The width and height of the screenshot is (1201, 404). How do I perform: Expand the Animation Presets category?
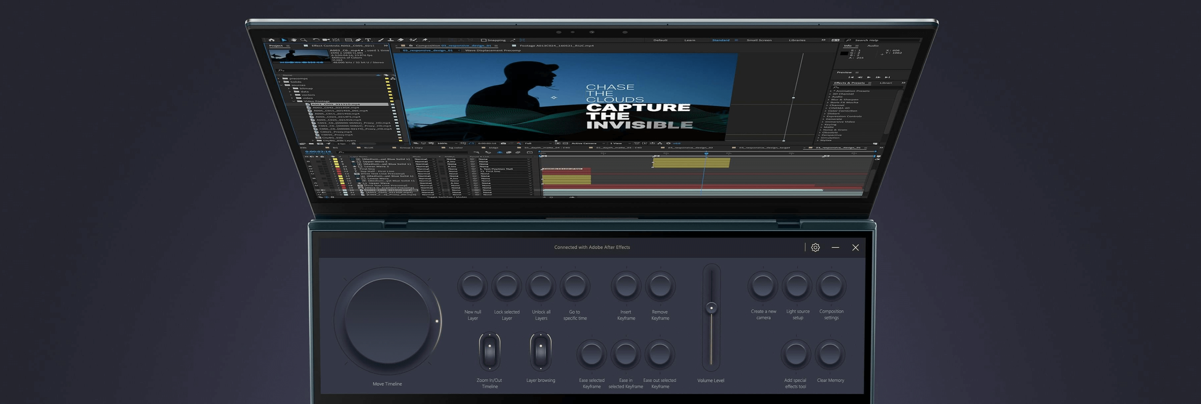[831, 91]
